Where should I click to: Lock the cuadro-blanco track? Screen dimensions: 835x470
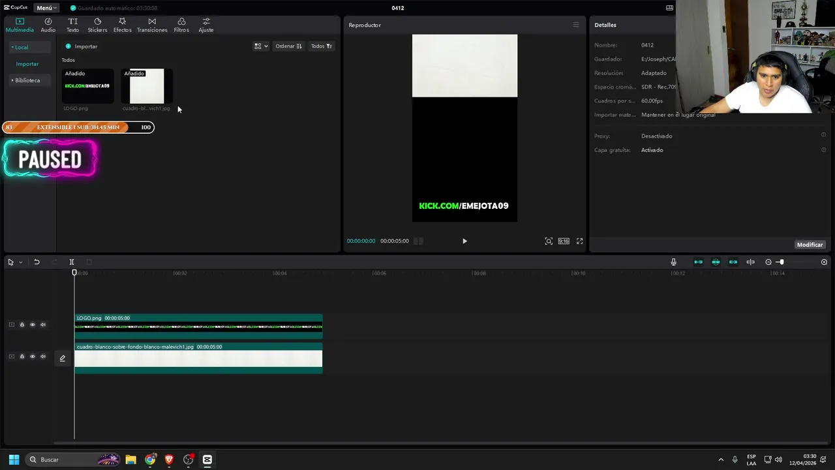pyautogui.click(x=22, y=356)
